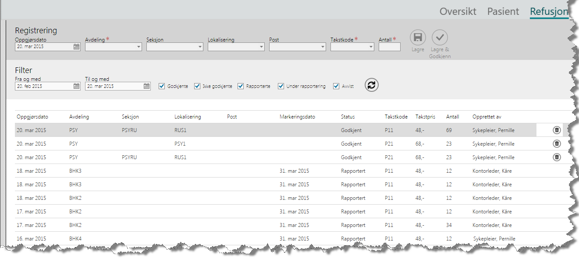Screen dimensions: 579x258
Task: Click the Oppgjørsdato column header in the table
Action: coord(32,117)
